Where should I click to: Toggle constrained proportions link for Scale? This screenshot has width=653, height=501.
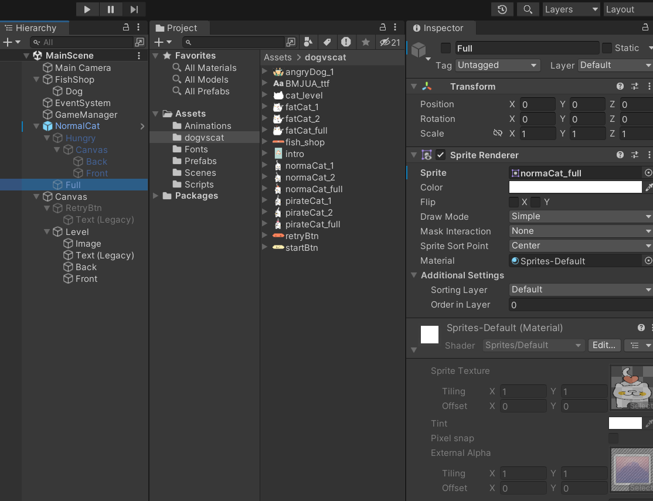[x=498, y=133]
